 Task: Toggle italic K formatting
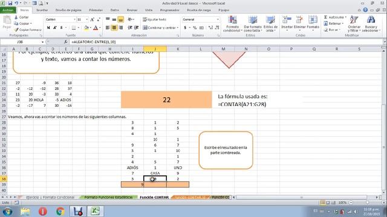55,28
